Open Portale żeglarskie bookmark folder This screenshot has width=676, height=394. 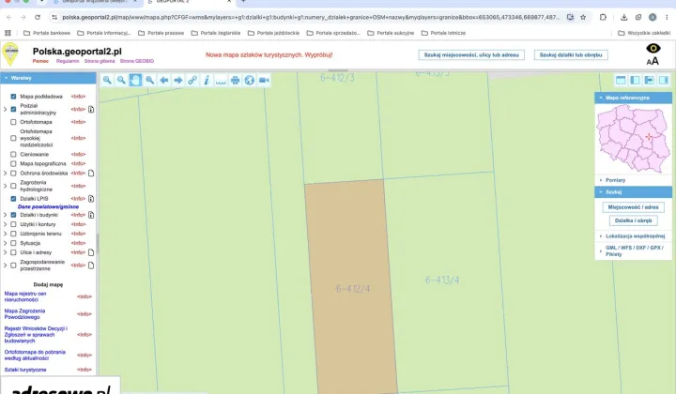[x=216, y=33]
